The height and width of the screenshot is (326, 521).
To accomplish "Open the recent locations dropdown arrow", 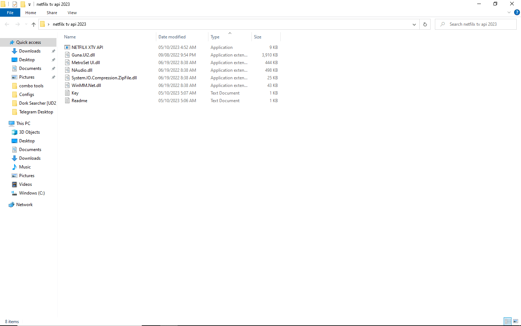I will tap(26, 24).
